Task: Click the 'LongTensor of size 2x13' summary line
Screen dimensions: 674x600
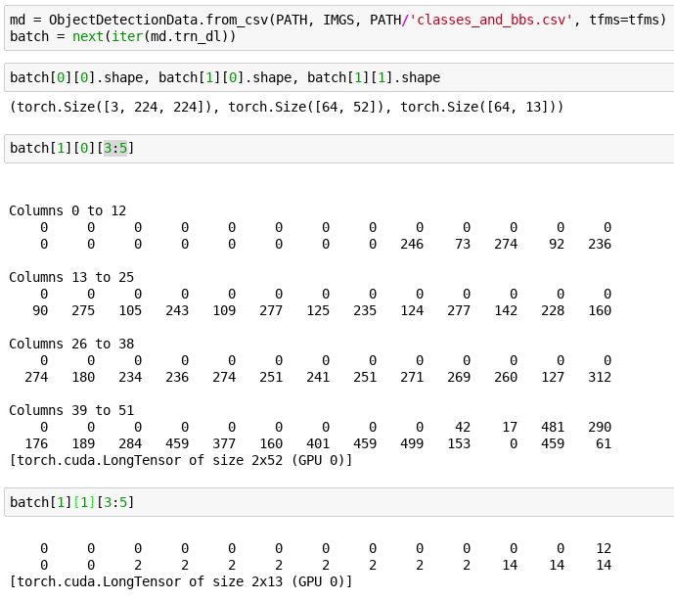Action: click(x=181, y=581)
